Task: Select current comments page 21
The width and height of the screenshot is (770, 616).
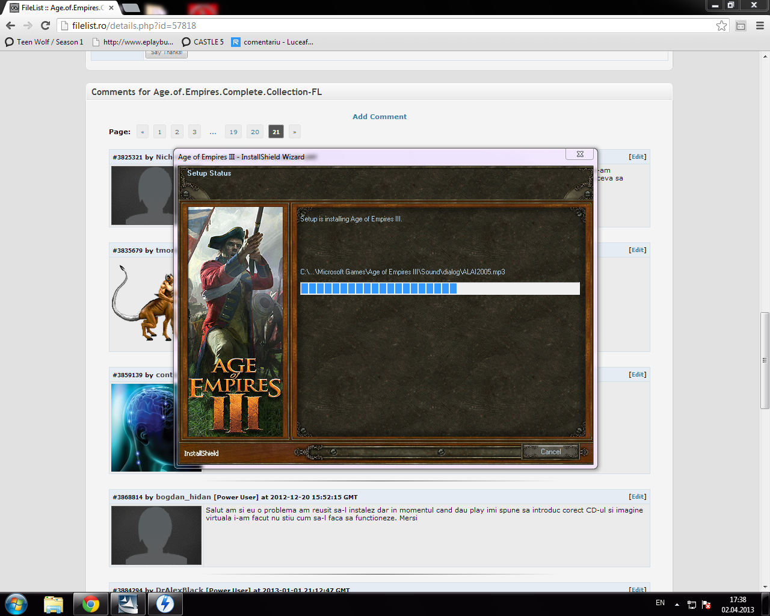Action: pos(276,132)
